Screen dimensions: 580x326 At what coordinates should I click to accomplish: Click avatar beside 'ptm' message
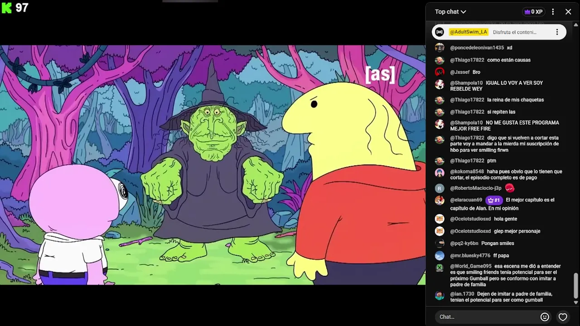point(440,161)
